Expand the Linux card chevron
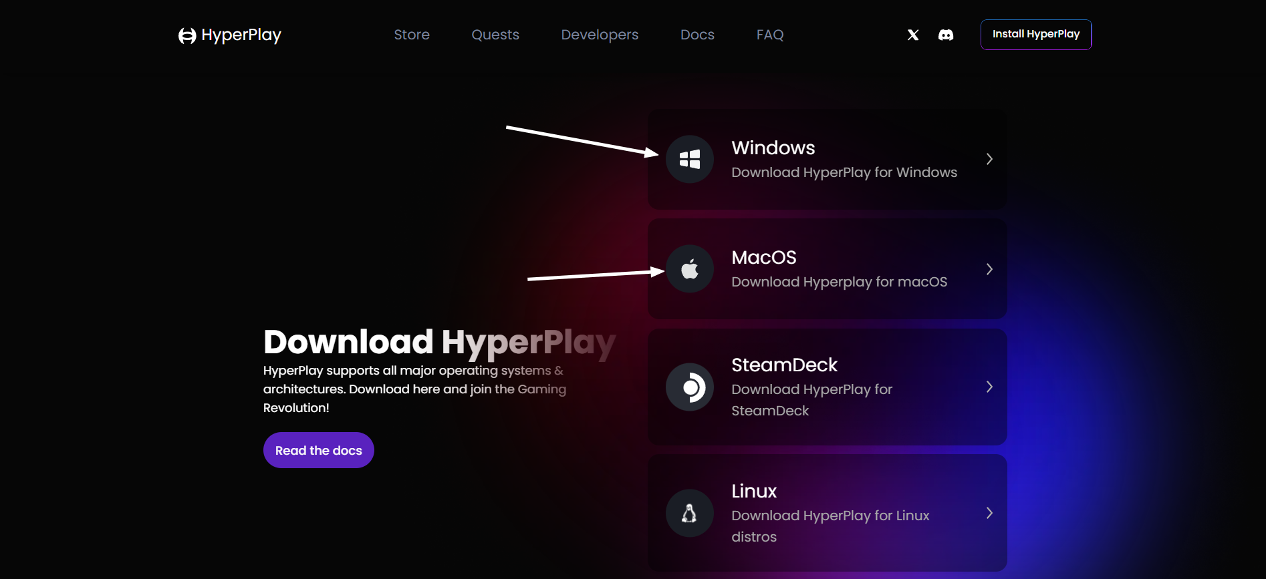The image size is (1266, 579). pos(989,513)
